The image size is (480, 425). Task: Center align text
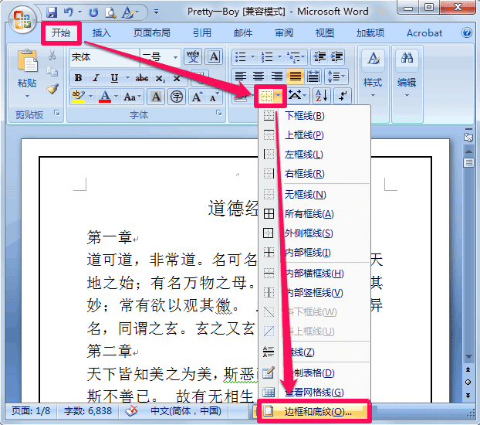pos(259,76)
